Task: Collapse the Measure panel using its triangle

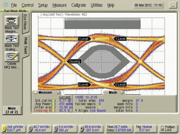Action: tap(35, 93)
